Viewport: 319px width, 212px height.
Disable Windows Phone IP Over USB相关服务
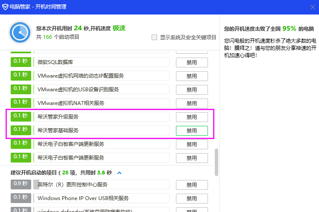point(192,198)
